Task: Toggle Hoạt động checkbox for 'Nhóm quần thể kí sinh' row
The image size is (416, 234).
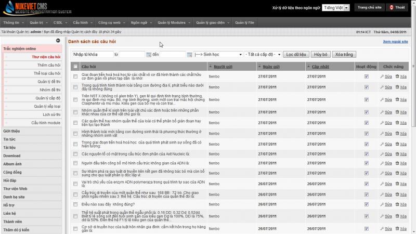Action: click(367, 112)
